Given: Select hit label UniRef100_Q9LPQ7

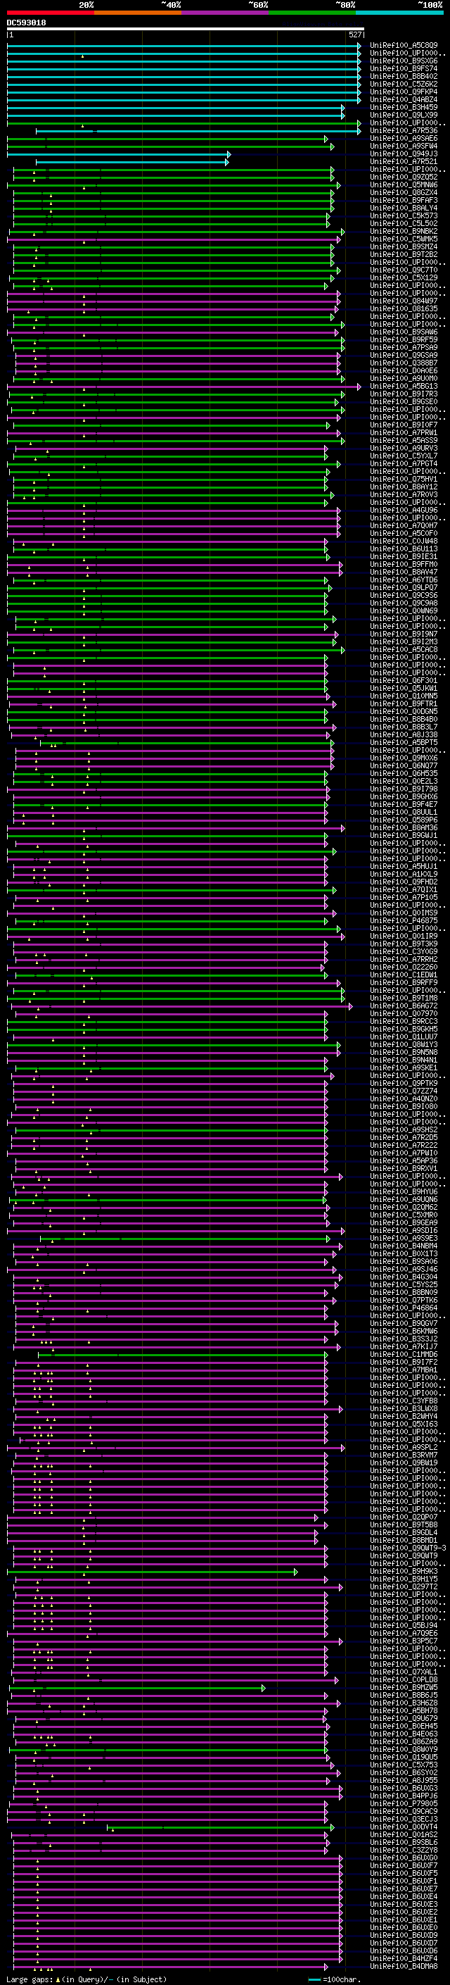Looking at the screenshot, I should 404,588.
